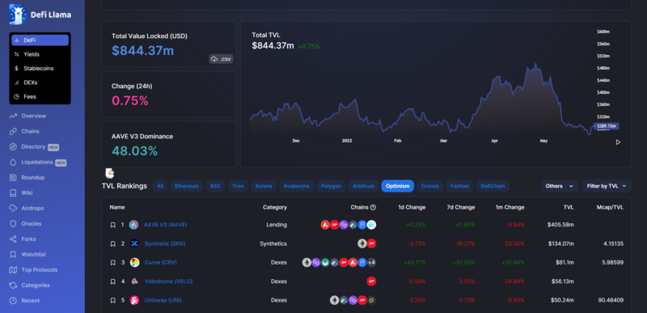Click the Chains column help icon

click(373, 207)
